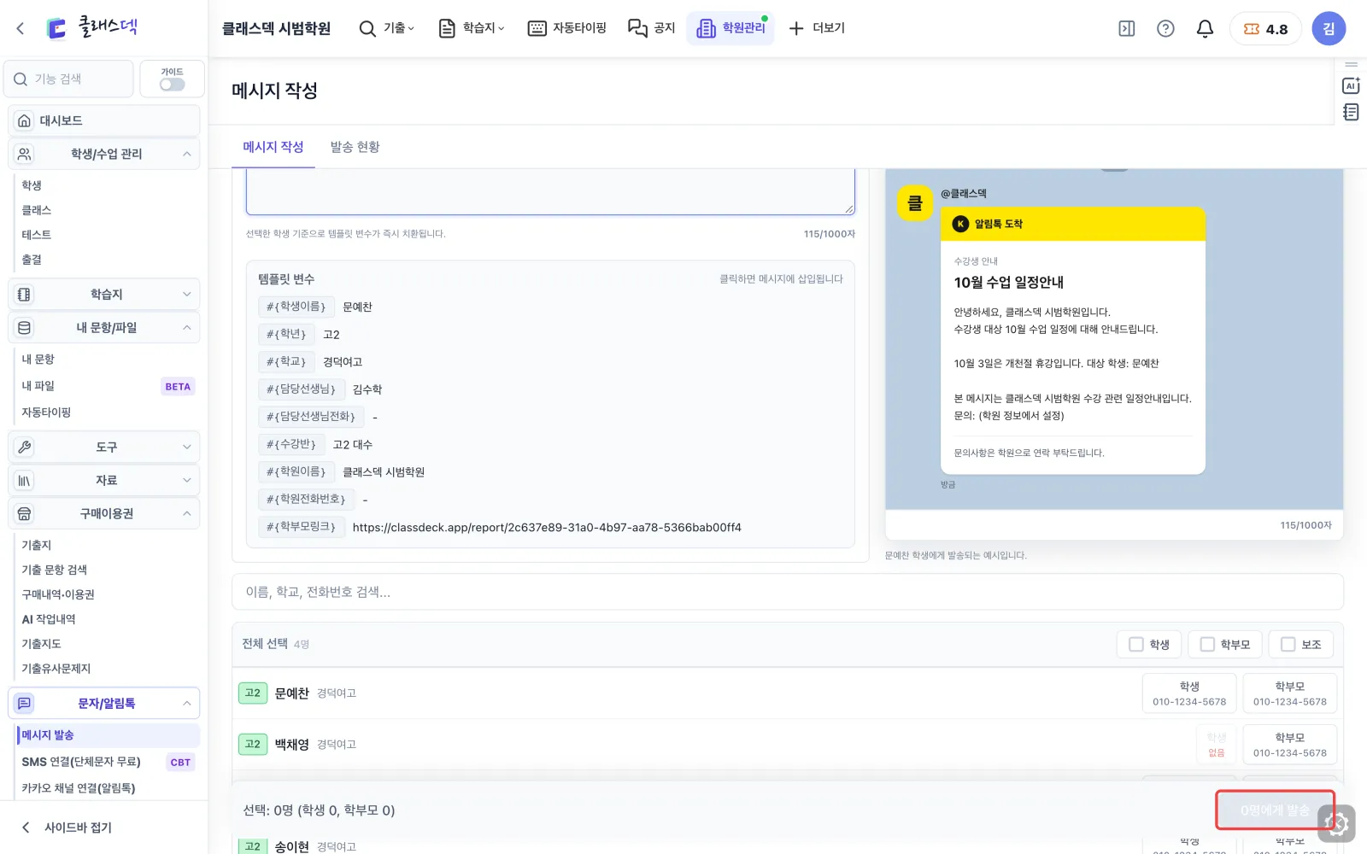This screenshot has height=854, width=1367.
Task: Open 메시지 발송 in the sidebar
Action: point(108,735)
